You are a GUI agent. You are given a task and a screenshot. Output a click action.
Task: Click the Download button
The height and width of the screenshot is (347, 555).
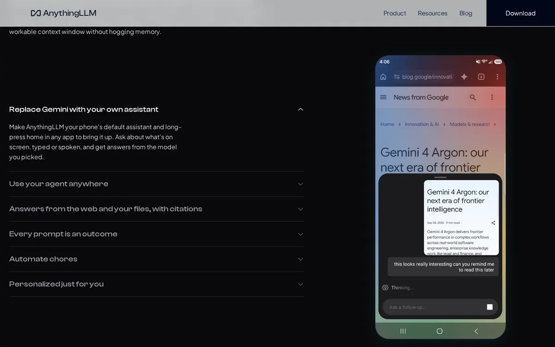(520, 13)
